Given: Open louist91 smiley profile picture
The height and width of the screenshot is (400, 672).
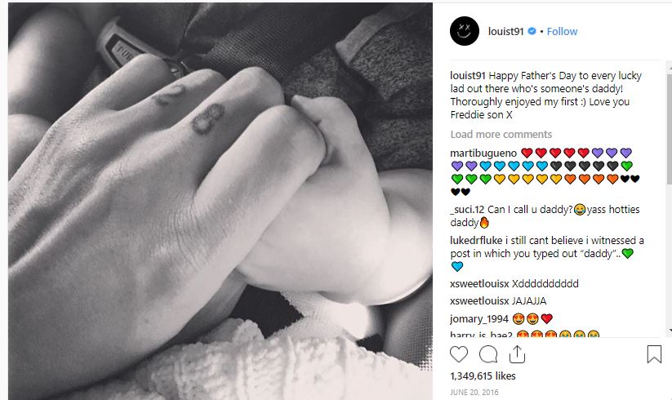Looking at the screenshot, I should (465, 31).
